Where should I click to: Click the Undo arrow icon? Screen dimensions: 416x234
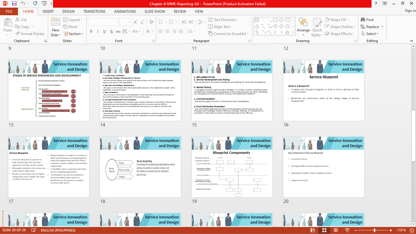23,4
